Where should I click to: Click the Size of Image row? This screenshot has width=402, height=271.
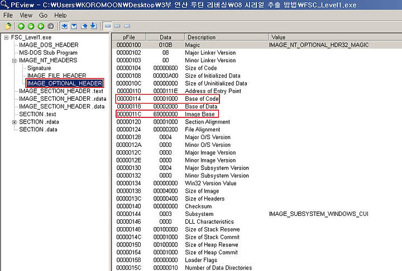(x=257, y=191)
